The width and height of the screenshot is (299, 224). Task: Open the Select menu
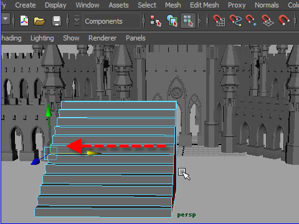(147, 5)
